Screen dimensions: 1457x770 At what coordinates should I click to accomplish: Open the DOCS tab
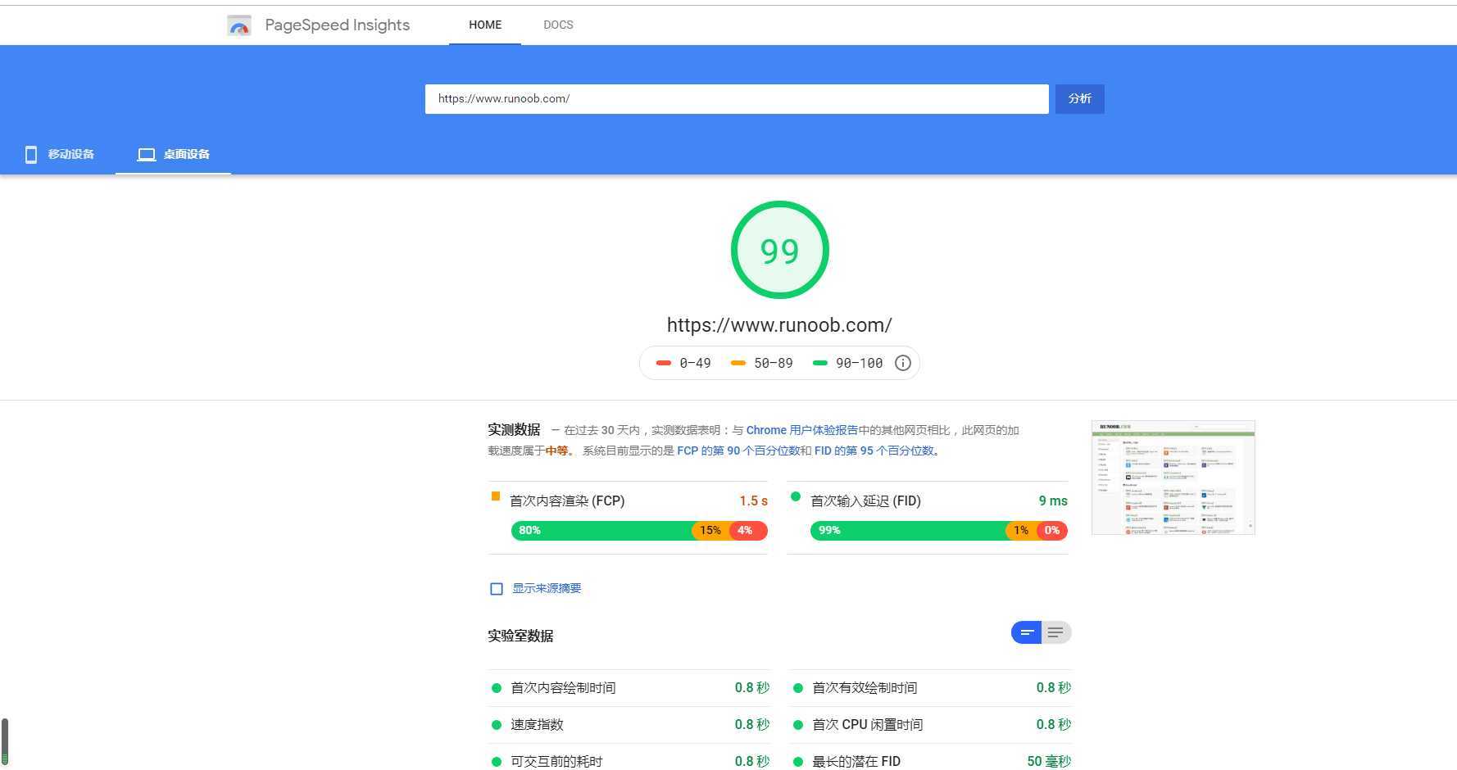(558, 25)
